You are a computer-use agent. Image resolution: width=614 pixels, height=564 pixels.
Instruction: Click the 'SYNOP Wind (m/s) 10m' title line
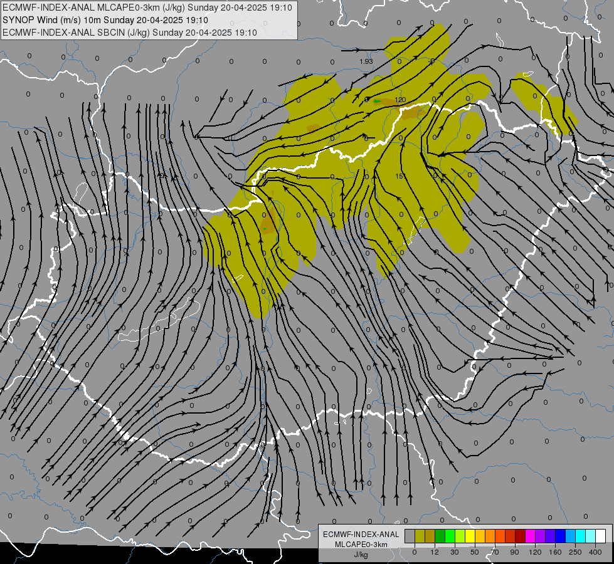click(105, 20)
